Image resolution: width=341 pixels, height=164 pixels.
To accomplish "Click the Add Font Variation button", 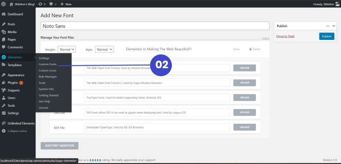I will [x=59, y=145].
